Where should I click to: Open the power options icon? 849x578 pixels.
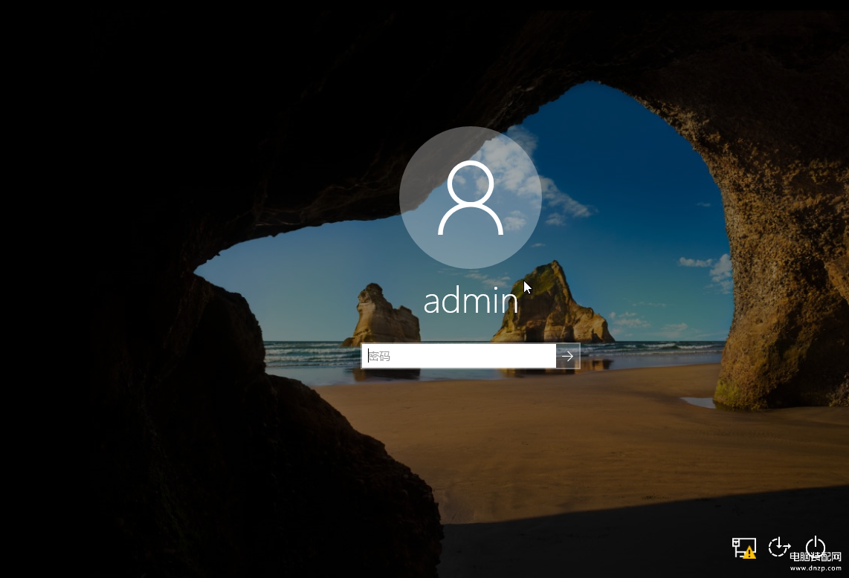(815, 545)
